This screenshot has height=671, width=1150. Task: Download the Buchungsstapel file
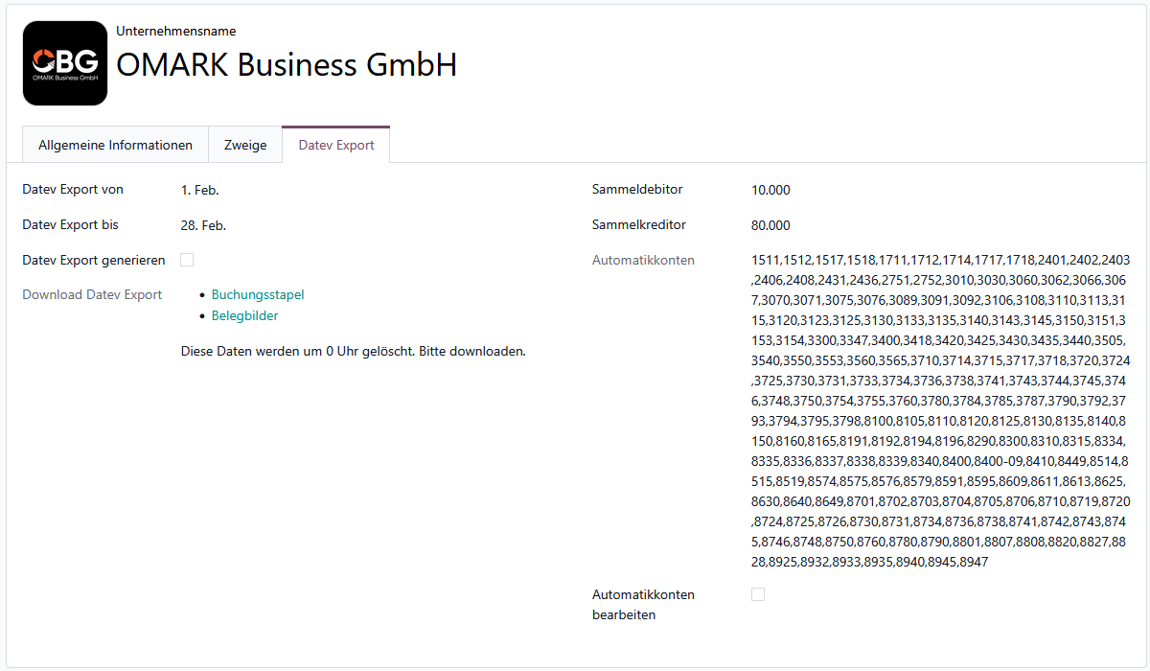[x=258, y=295]
